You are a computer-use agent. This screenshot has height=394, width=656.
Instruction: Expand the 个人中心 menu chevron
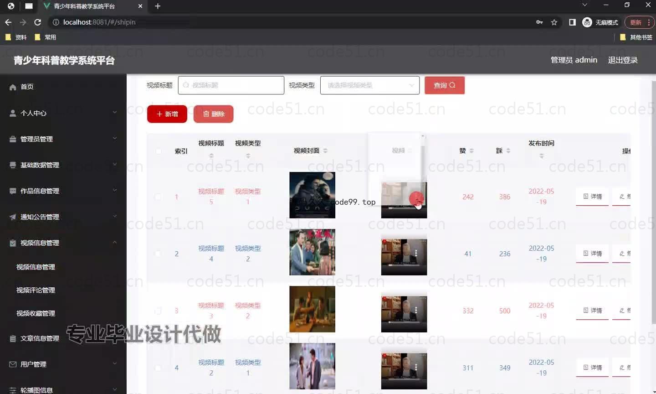[x=115, y=112]
